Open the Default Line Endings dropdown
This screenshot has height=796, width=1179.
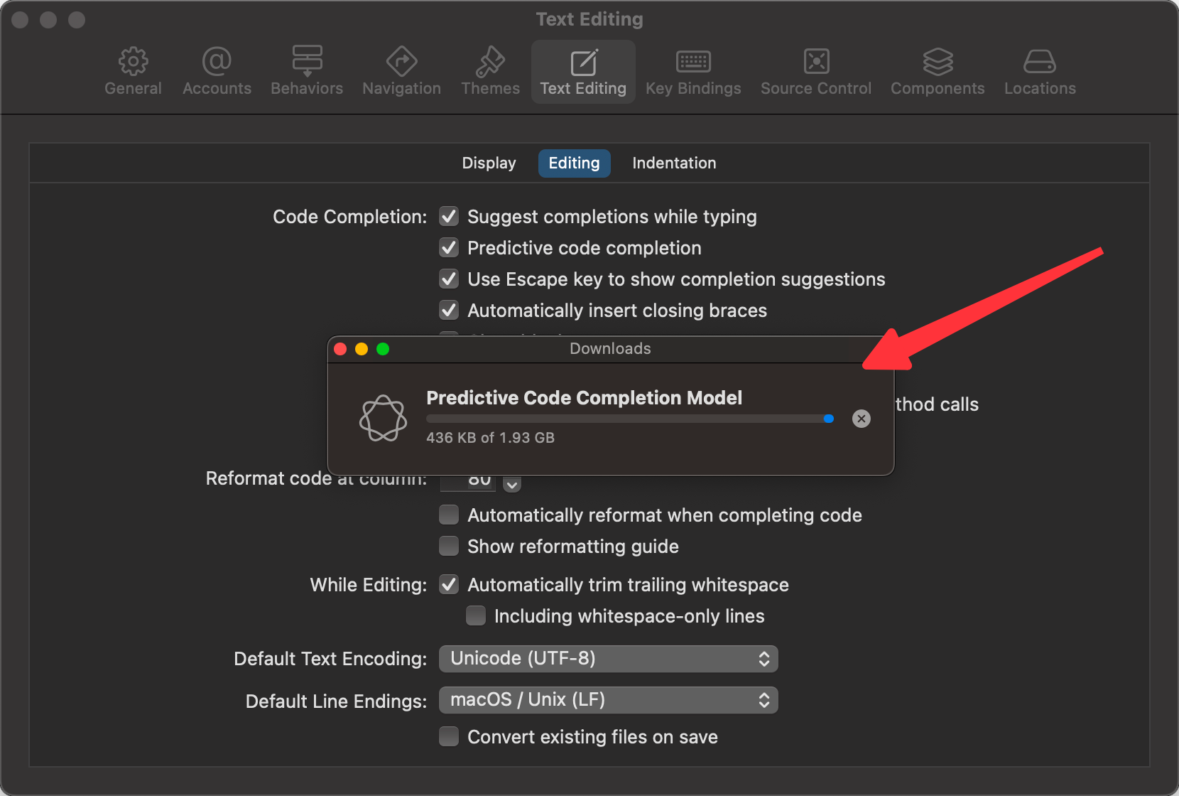608,700
